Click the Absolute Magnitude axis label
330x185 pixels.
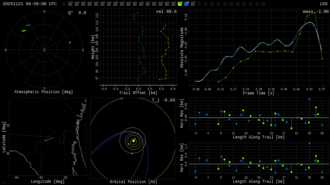click(x=182, y=48)
